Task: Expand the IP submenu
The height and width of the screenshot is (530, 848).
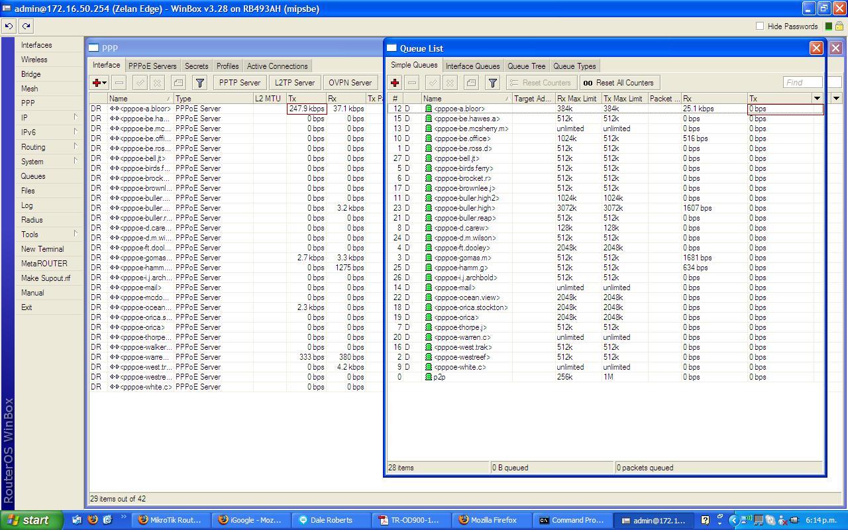Action: point(76,117)
